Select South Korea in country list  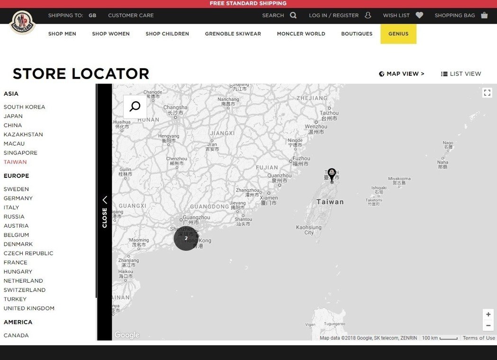(x=25, y=107)
